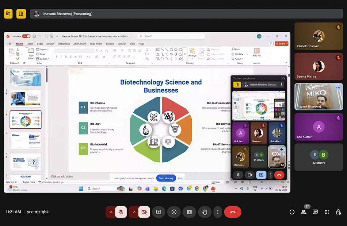This screenshot has height=226, width=347.
Task: Raise hand in the main Meet toolbar
Action: (205, 212)
